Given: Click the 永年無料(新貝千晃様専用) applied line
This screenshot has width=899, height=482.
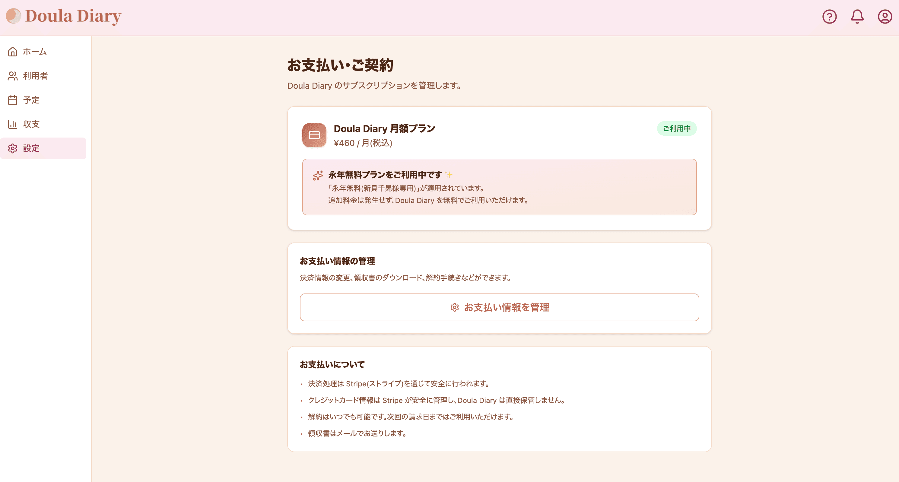Looking at the screenshot, I should click(407, 188).
